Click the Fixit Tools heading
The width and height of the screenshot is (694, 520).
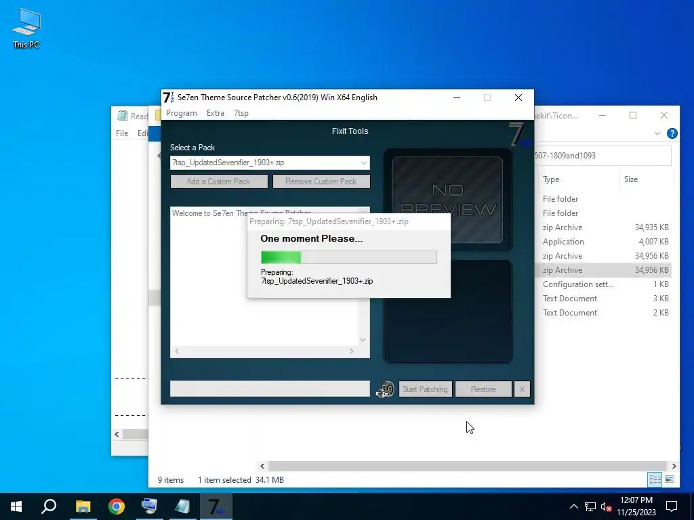[x=350, y=131]
